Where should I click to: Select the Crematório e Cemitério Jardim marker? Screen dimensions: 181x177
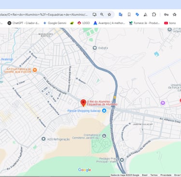click(104, 136)
